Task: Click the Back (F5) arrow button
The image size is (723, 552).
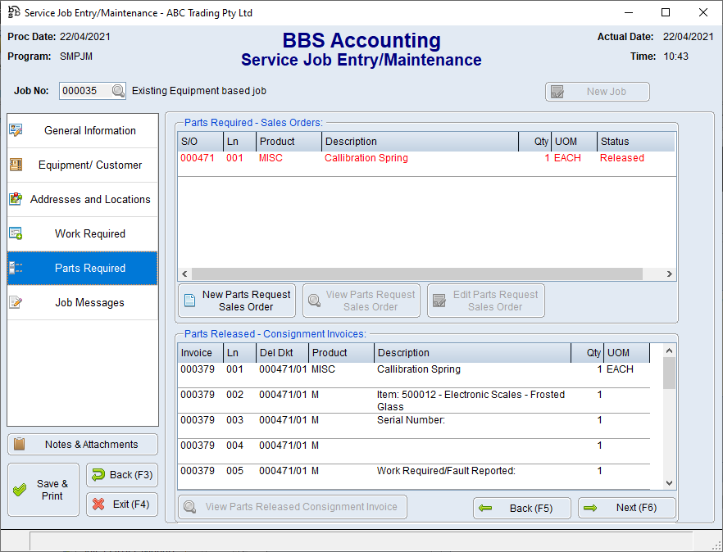Action: [x=522, y=508]
